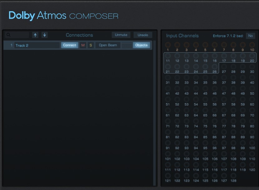
Task: Select input channel 15 circle
Action: 205,56
